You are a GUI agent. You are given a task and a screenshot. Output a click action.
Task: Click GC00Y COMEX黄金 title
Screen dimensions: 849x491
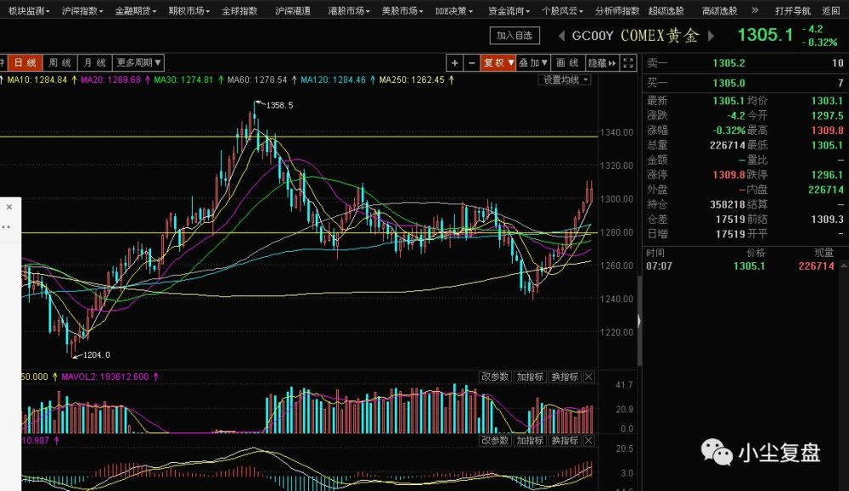pyautogui.click(x=636, y=36)
